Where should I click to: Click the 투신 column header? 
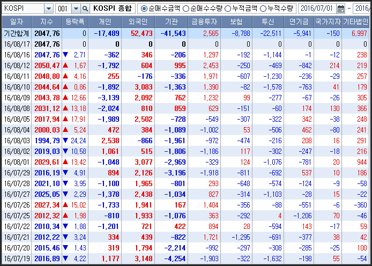tap(268, 22)
